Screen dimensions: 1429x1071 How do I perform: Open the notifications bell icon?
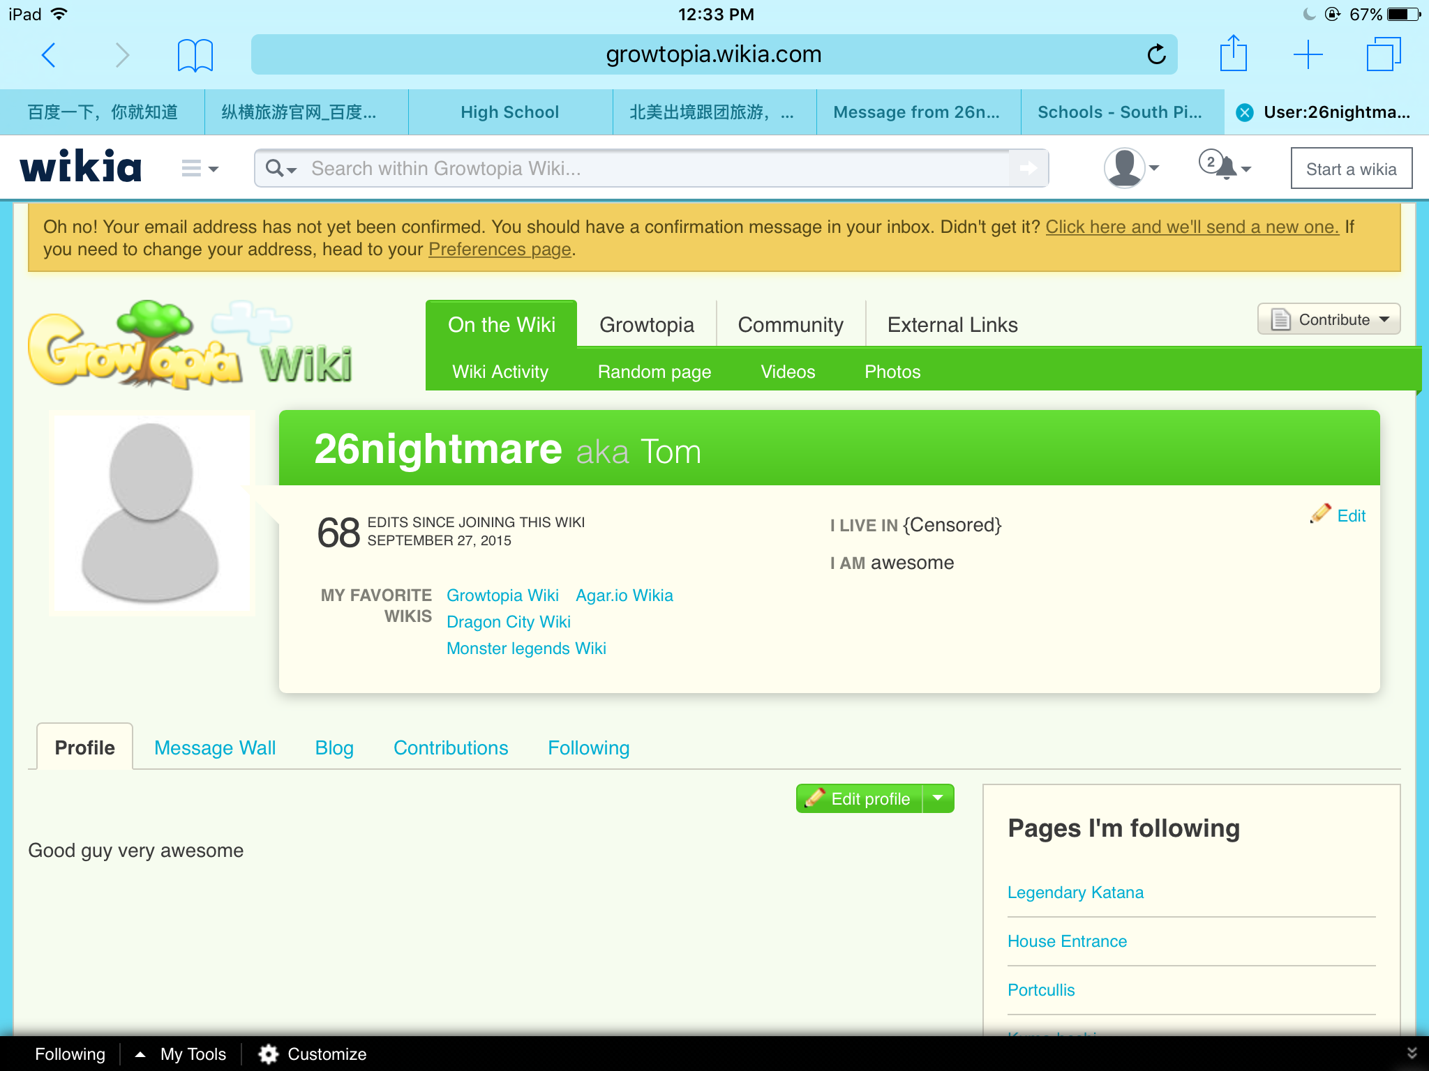(1225, 168)
